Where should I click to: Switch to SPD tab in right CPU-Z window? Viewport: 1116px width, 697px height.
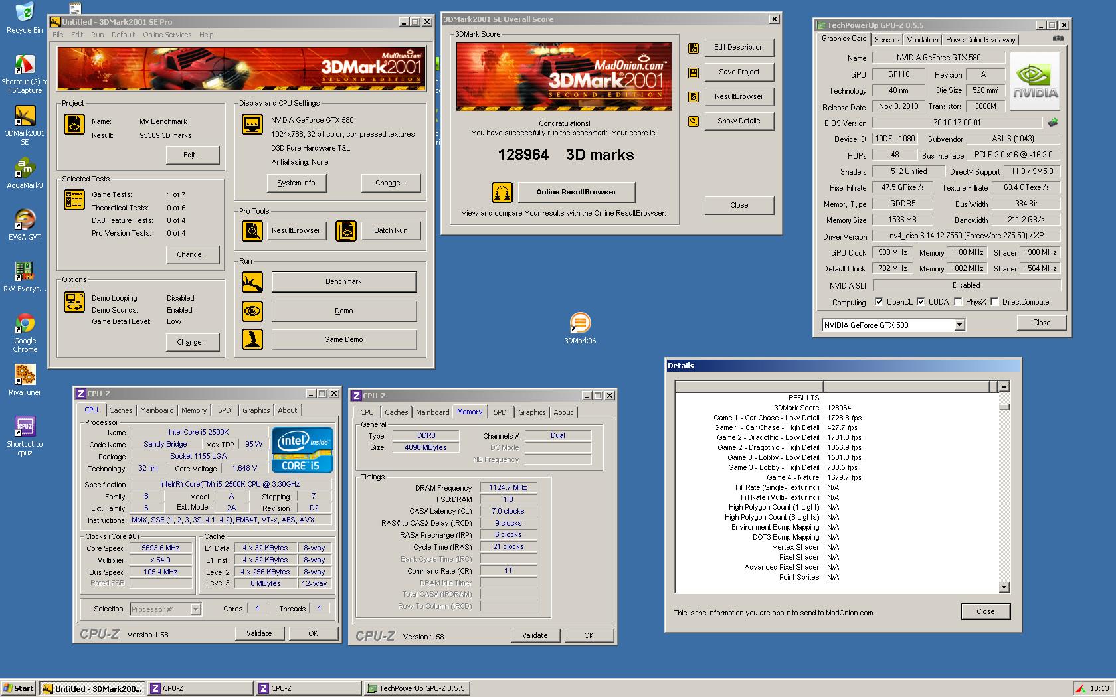point(500,412)
